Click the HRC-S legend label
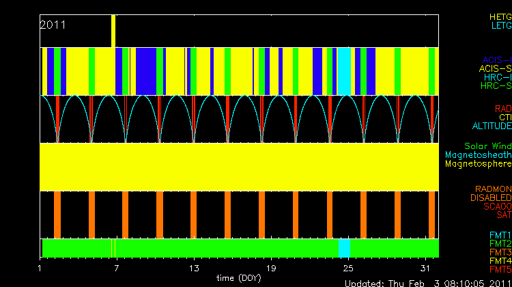512x287 pixels. coord(496,86)
